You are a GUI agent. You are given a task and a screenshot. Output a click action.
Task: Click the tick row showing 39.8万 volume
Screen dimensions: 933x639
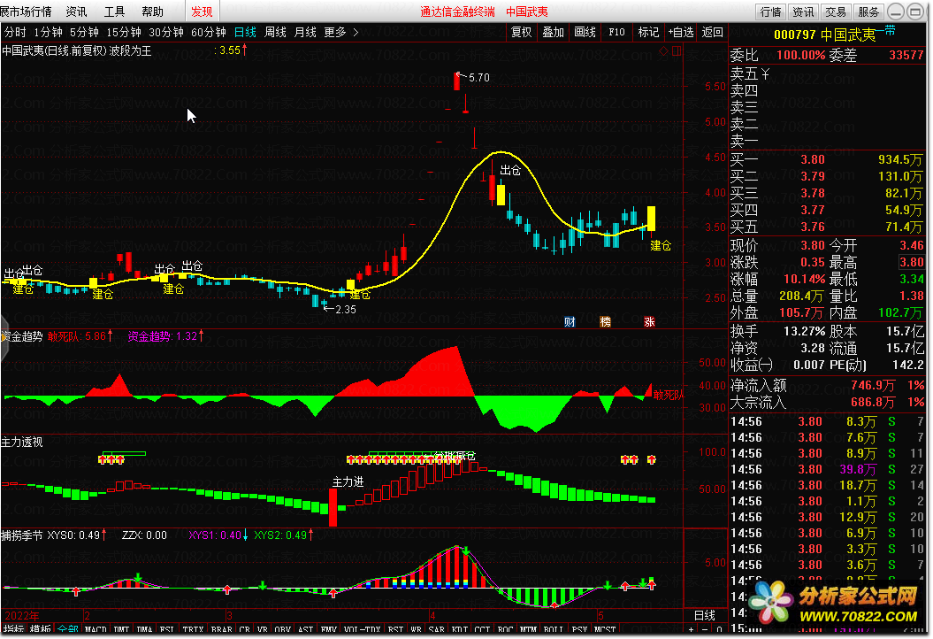click(x=827, y=469)
